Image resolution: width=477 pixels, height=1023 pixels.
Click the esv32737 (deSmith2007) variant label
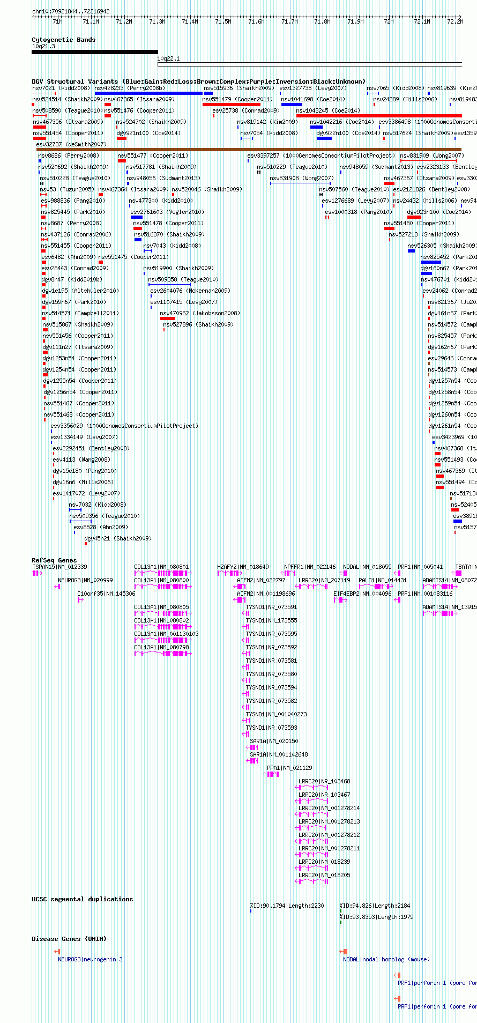click(x=71, y=144)
